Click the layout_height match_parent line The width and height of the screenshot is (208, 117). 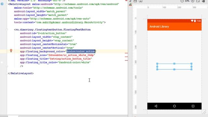click(41, 15)
